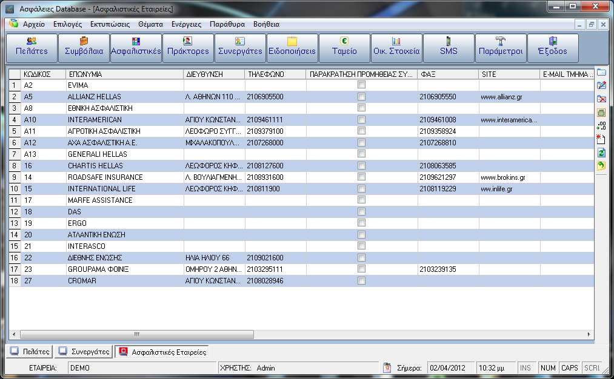The width and height of the screenshot is (614, 379).
Task: Open the Ταμείο toolbar button
Action: [344, 48]
